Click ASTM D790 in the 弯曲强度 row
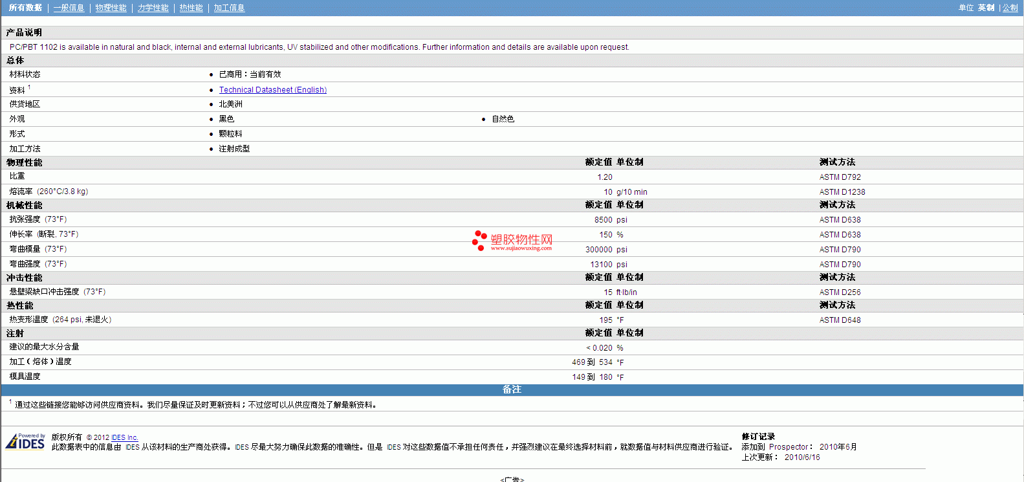This screenshot has height=482, width=1024. pos(840,265)
